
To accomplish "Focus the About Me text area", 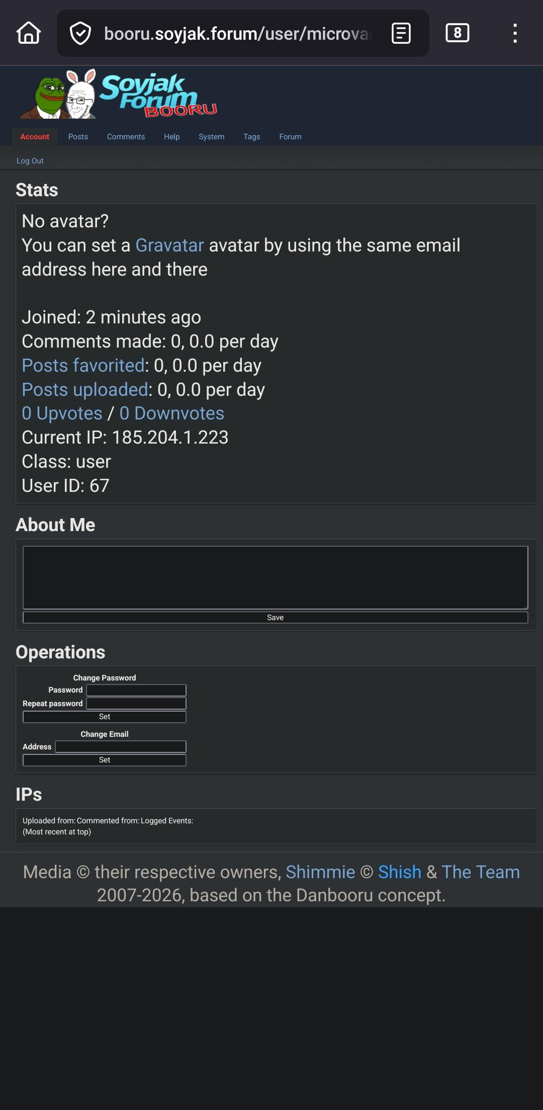I will click(x=275, y=577).
